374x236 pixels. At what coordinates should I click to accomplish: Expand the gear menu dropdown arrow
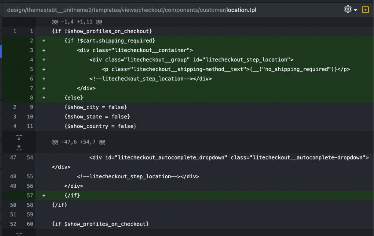[355, 10]
